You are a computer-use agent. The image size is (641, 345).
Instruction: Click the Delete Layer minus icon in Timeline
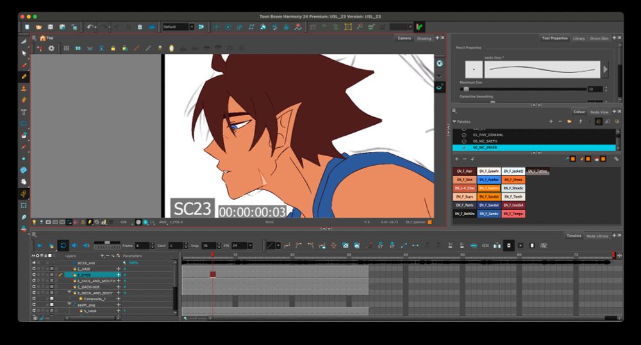click(x=108, y=256)
